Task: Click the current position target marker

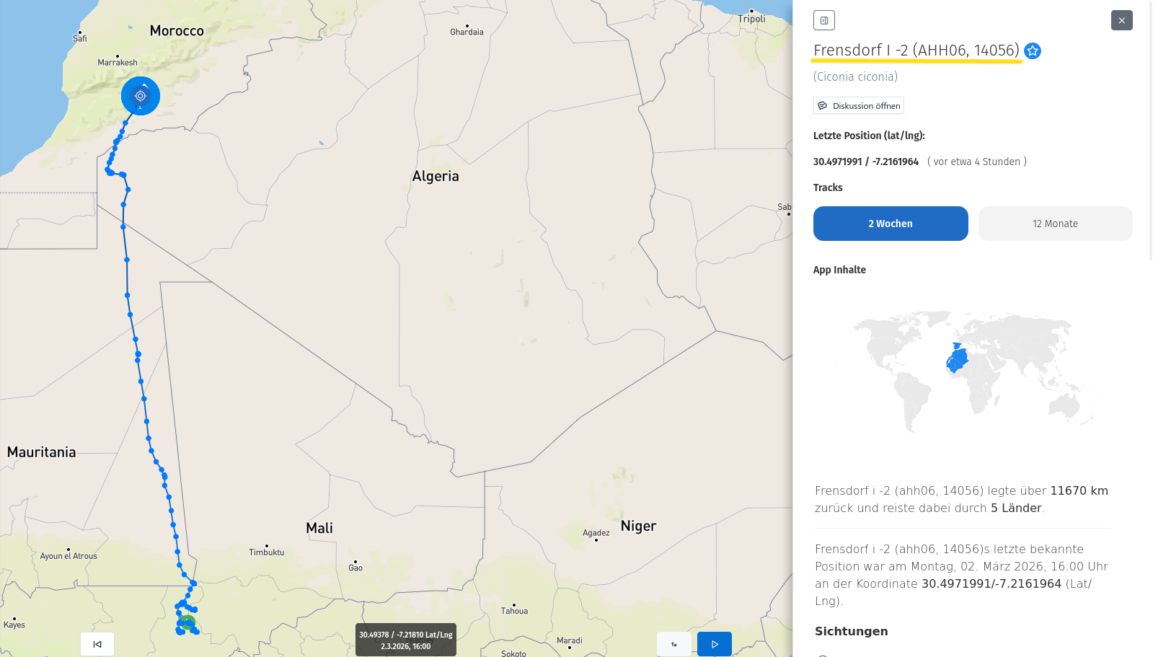Action: point(141,96)
